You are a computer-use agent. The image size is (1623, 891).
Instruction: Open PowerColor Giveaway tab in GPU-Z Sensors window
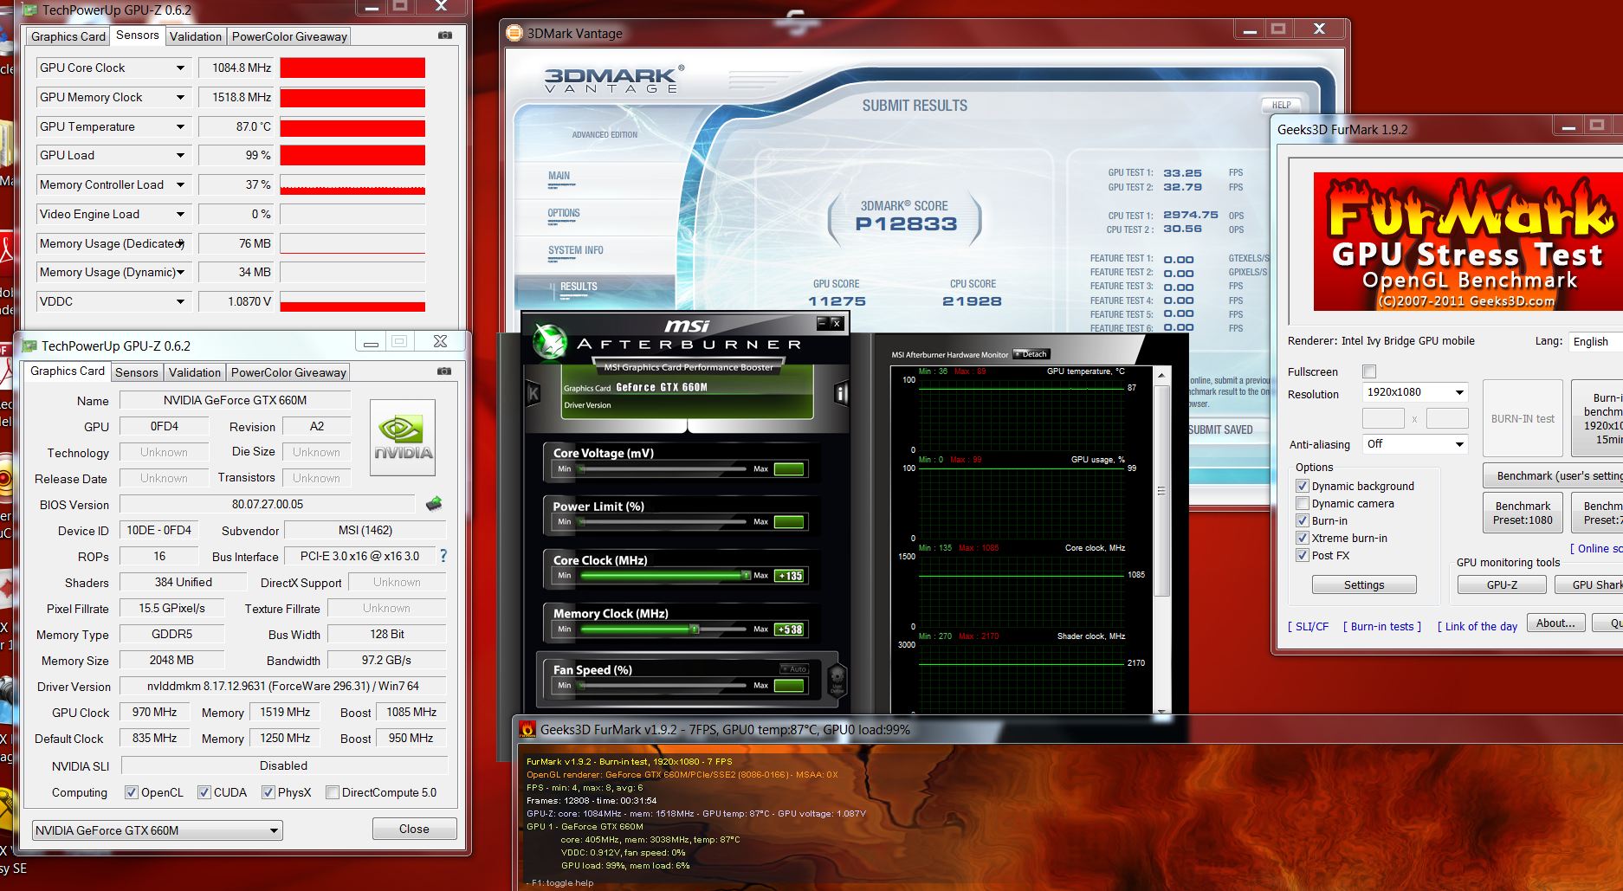tap(289, 36)
